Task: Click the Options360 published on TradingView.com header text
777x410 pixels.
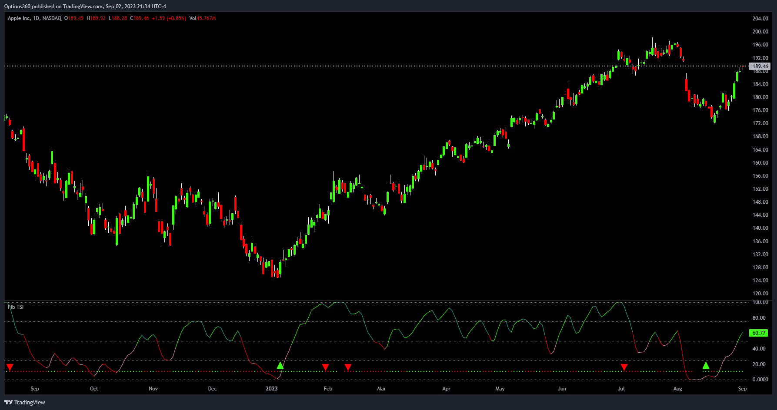Action: 85,6
